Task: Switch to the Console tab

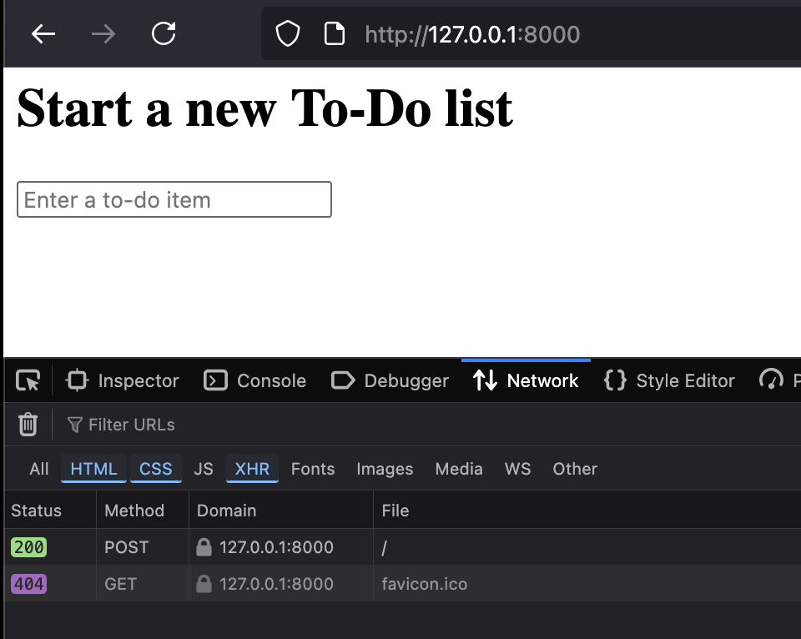Action: point(255,380)
